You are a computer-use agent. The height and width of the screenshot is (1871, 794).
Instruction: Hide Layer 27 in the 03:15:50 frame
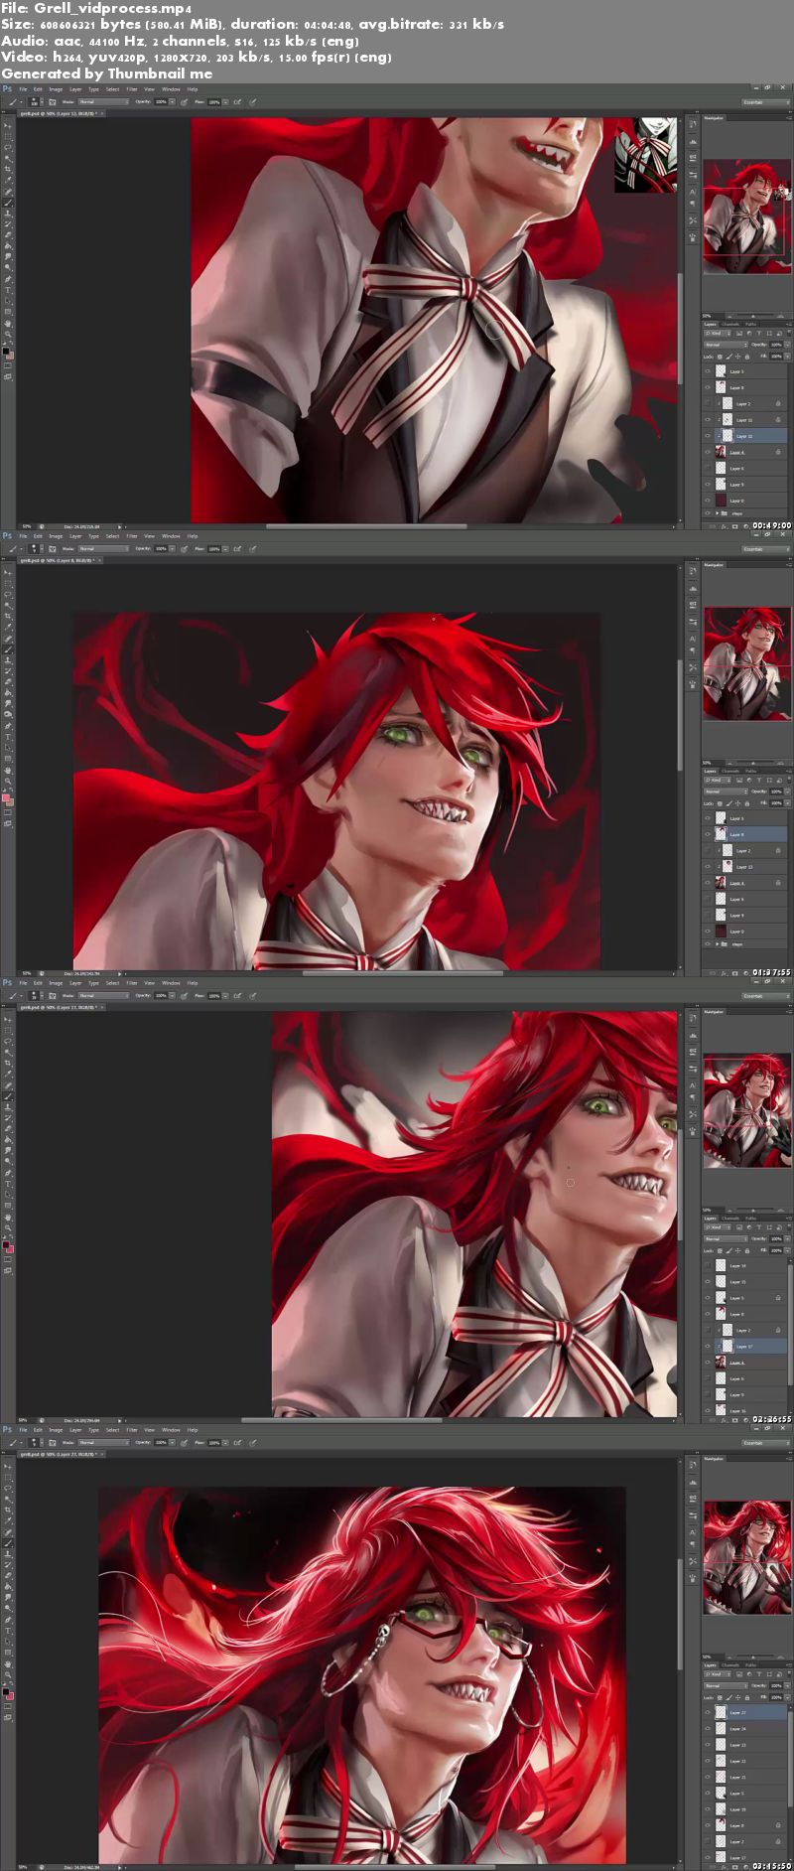[x=708, y=1712]
